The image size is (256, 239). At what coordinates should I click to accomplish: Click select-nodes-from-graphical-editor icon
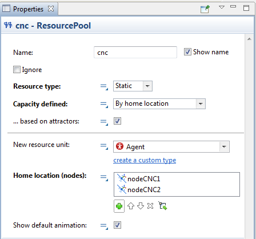click(x=163, y=206)
